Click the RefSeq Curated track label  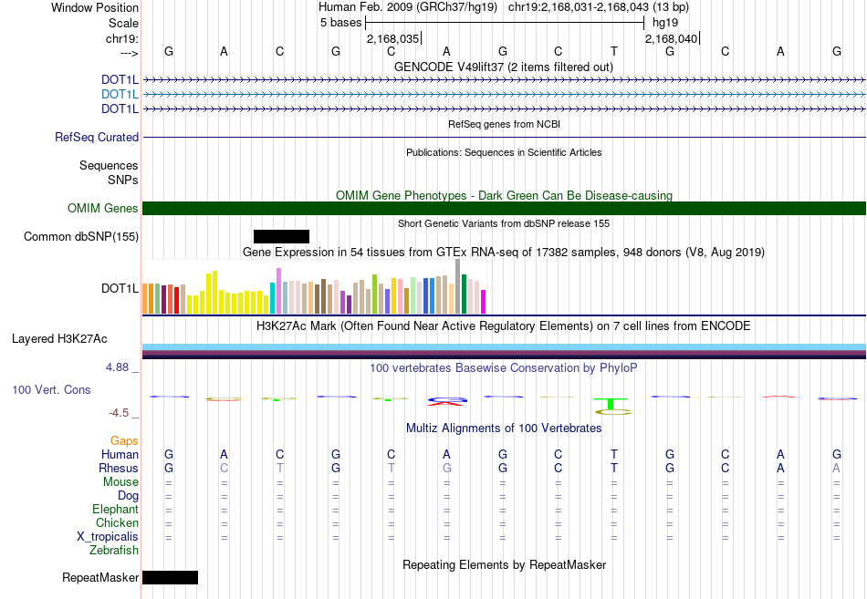pos(97,137)
